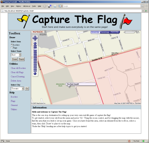149x143 pixels.
Task: Open the Flags help topic
Action: (13, 101)
